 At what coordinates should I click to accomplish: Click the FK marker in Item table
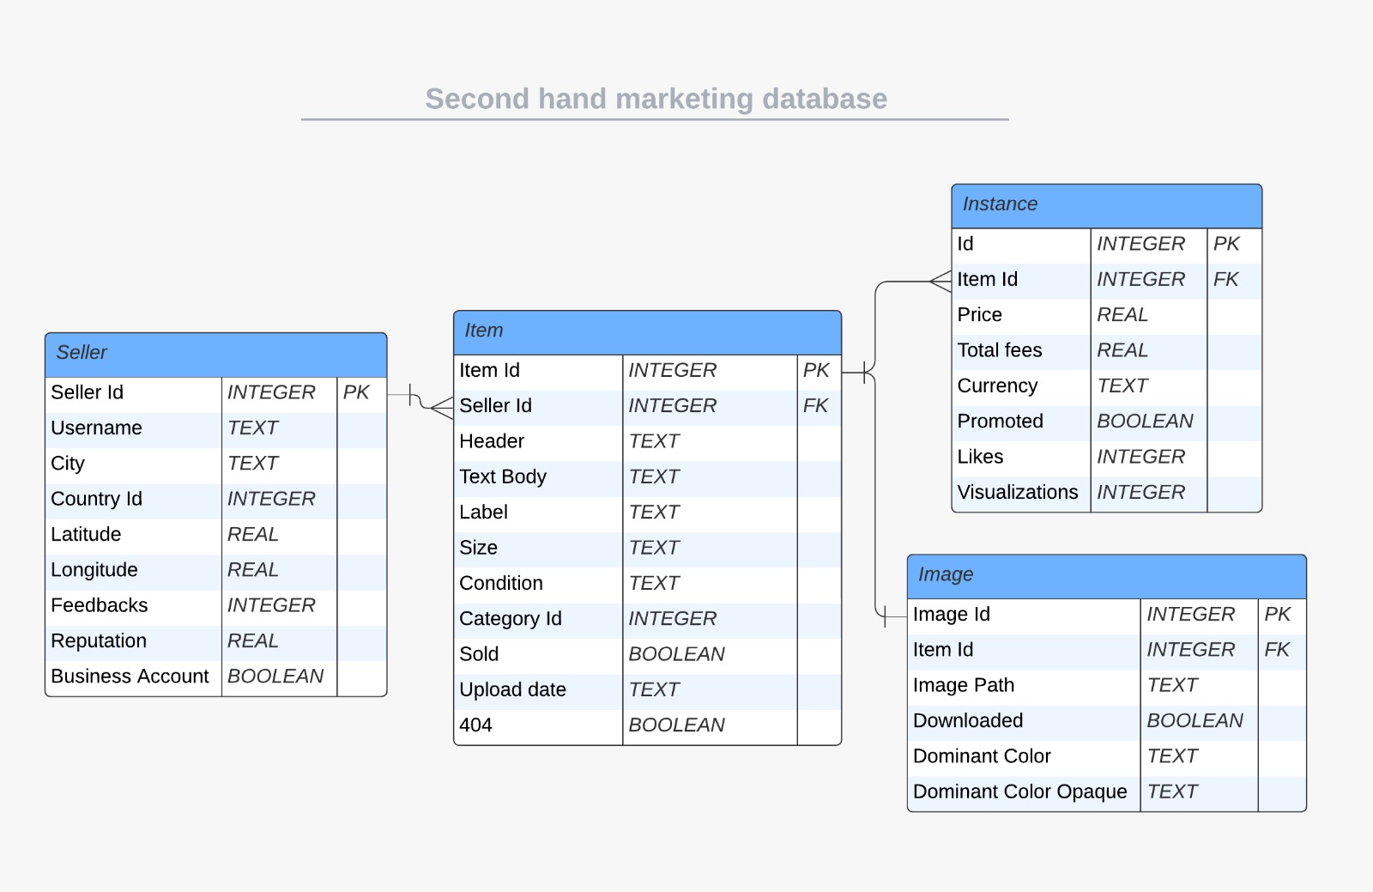[x=815, y=405]
